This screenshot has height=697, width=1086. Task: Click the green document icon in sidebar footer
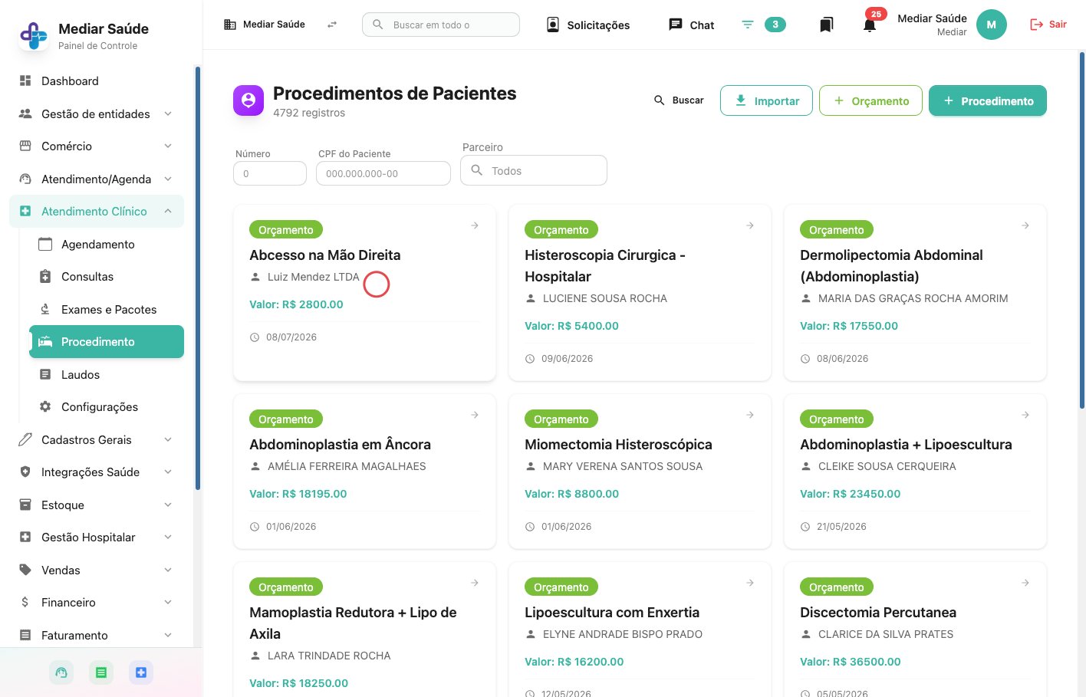point(101,672)
